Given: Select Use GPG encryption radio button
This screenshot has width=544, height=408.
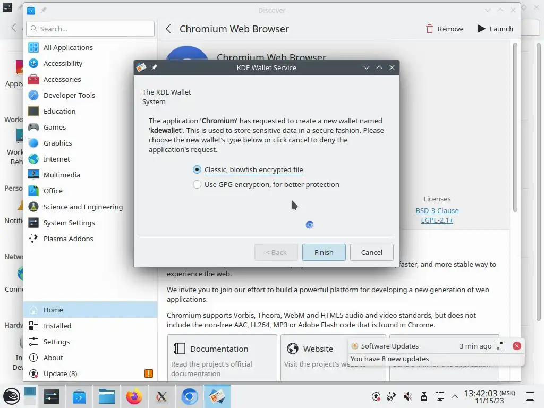Looking at the screenshot, I should pos(197,184).
